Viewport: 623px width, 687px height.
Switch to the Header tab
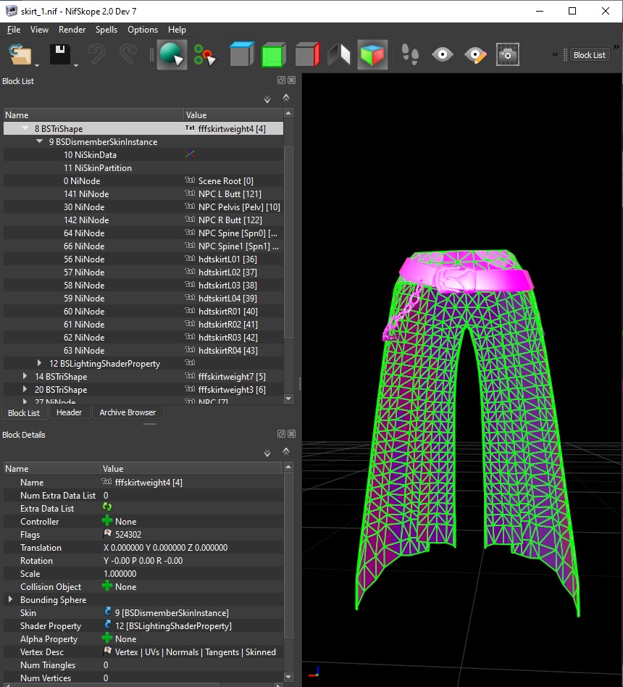[70, 412]
